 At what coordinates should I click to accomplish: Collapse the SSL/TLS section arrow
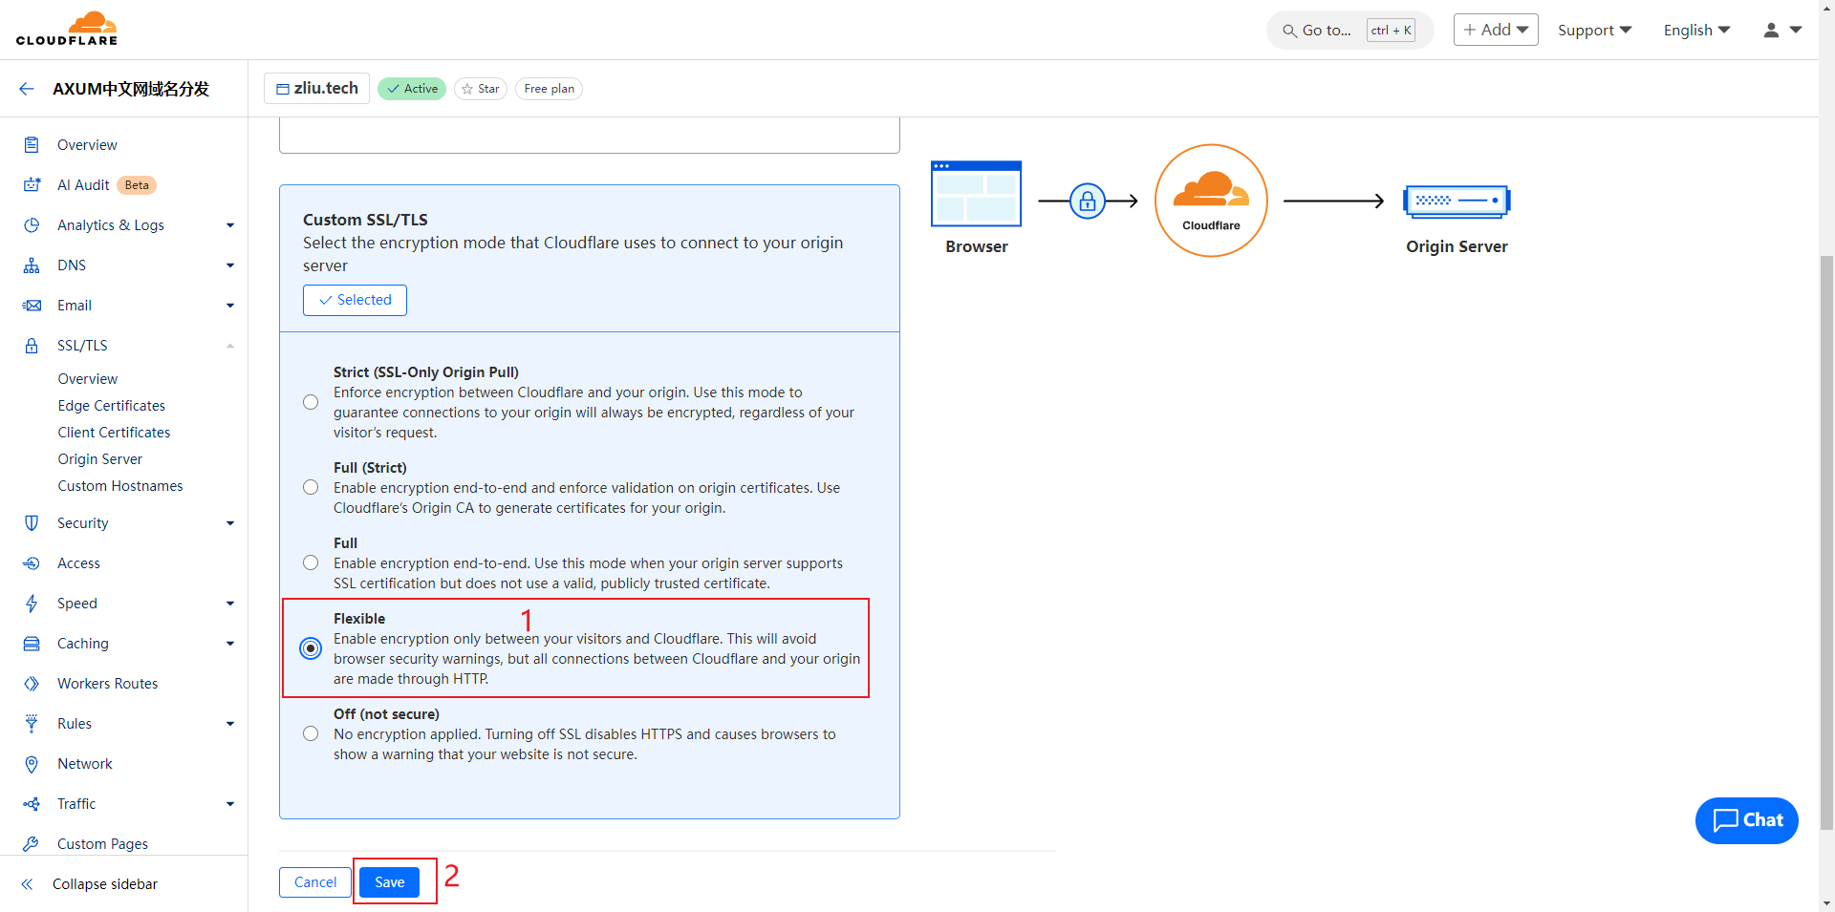click(x=230, y=346)
